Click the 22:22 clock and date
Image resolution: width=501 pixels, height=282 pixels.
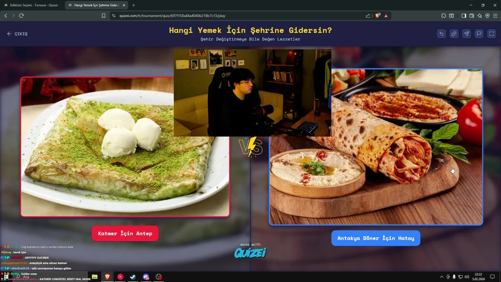pyautogui.click(x=478, y=277)
